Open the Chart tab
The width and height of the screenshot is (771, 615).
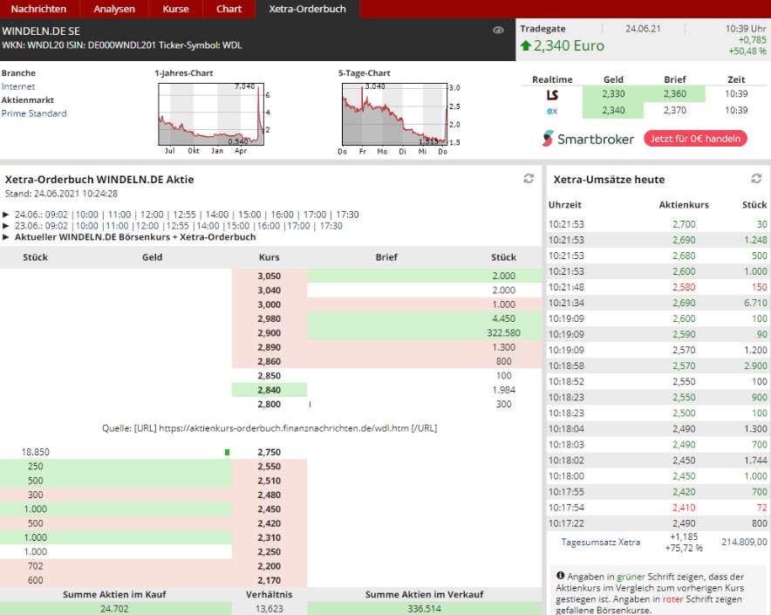pos(229,9)
